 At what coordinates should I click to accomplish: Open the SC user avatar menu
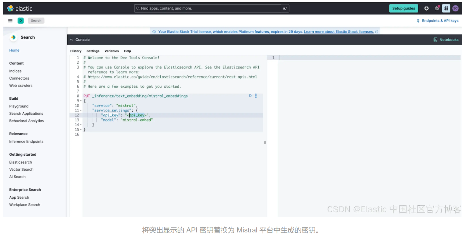click(x=456, y=8)
